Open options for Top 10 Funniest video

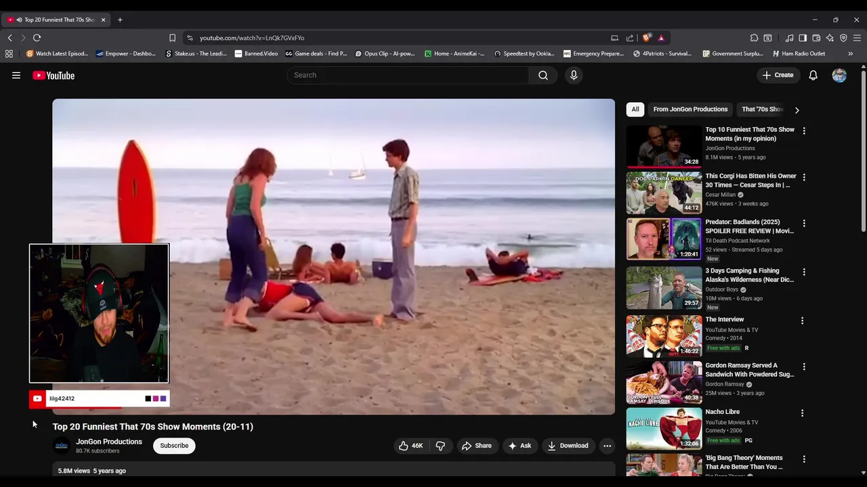(x=804, y=131)
